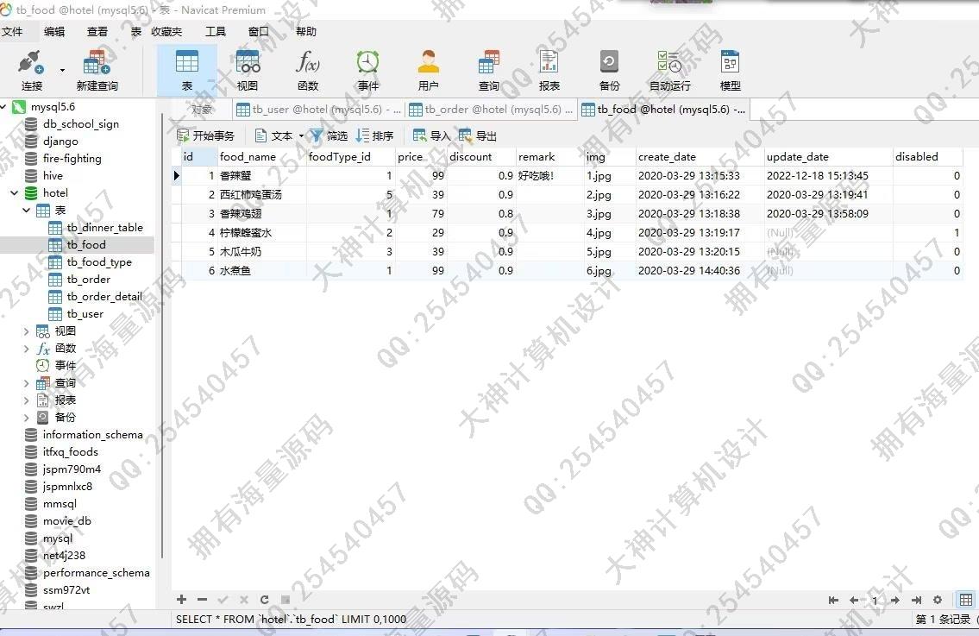Screen dimensions: 979x636
Task: Click the 筛选 (Filter) button
Action: point(329,136)
